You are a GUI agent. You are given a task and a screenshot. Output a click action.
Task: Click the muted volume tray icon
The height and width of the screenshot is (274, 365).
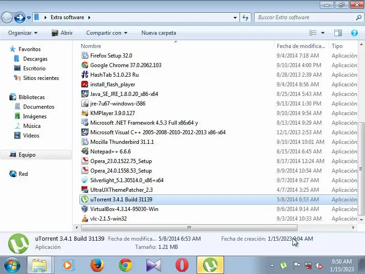(318, 265)
